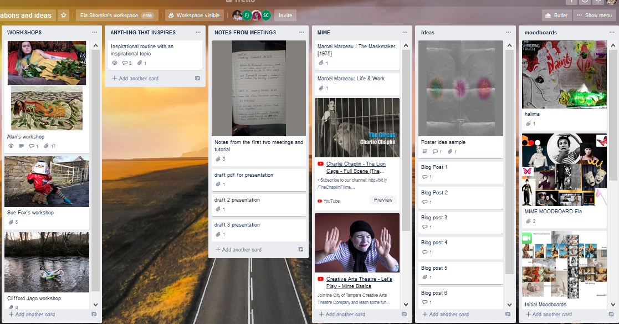Star this board with the star icon
Viewport: 619px width, 324px height.
click(64, 16)
